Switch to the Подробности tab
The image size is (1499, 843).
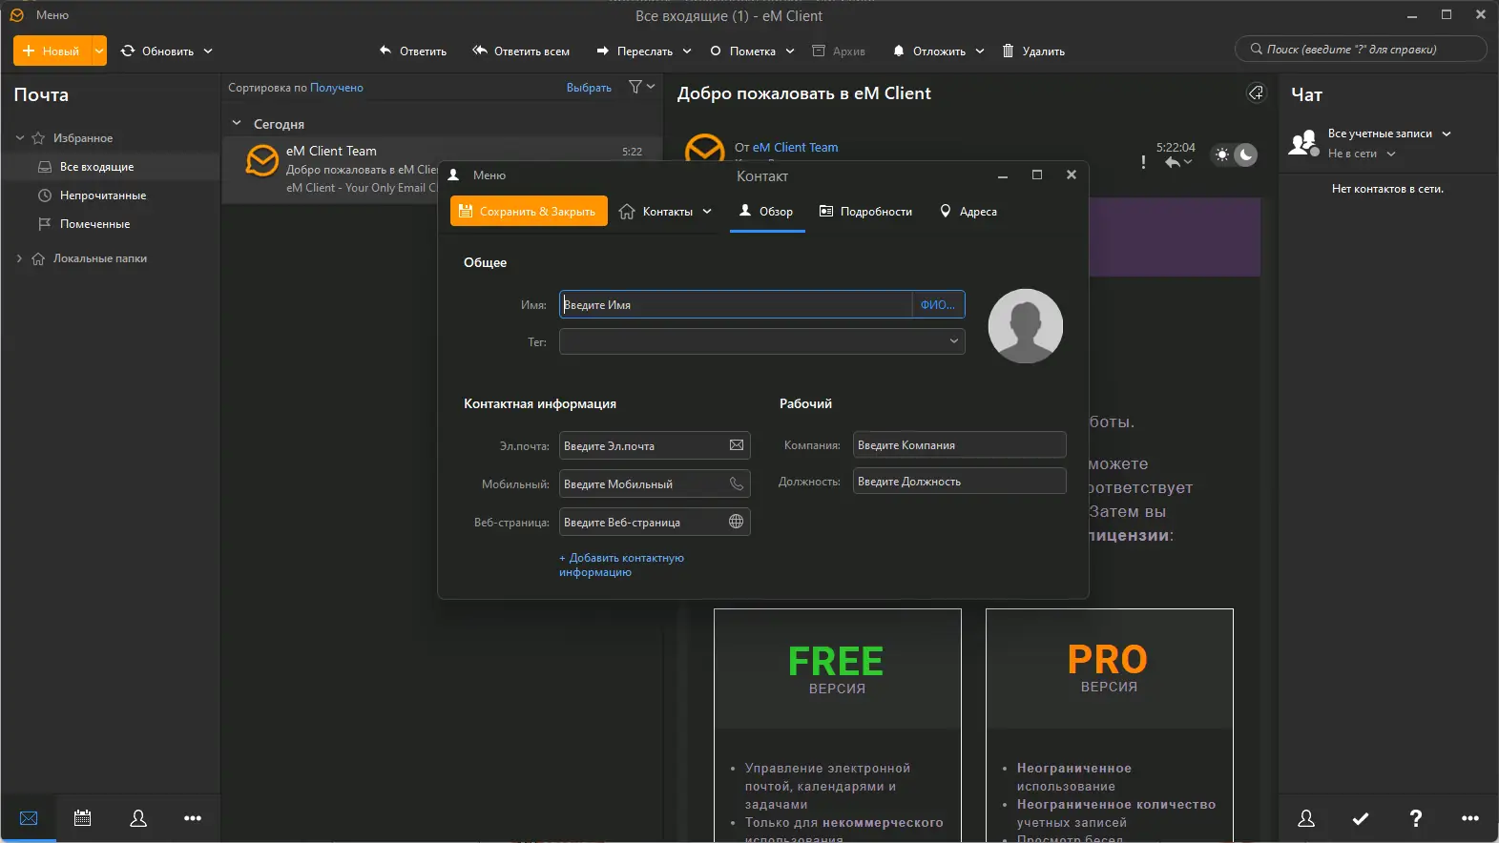pyautogui.click(x=865, y=212)
